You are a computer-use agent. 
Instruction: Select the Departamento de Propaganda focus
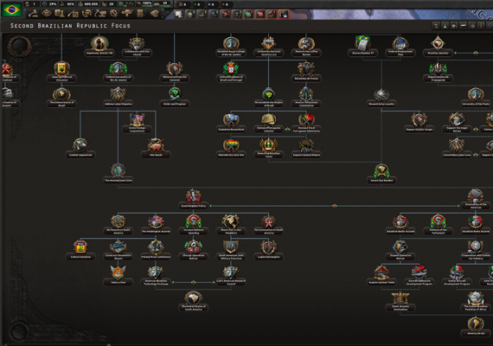(x=438, y=72)
